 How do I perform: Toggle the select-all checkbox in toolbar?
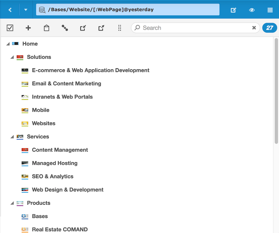(10, 28)
